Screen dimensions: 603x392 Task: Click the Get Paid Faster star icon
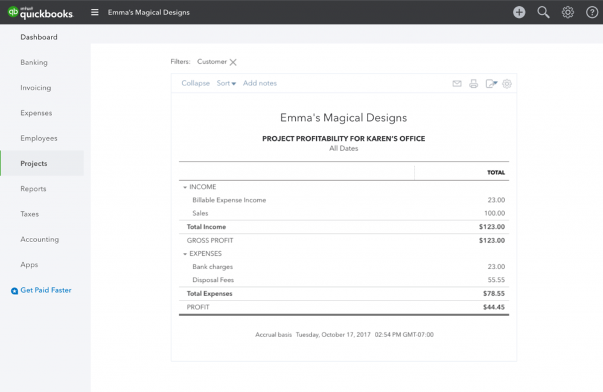(x=14, y=291)
